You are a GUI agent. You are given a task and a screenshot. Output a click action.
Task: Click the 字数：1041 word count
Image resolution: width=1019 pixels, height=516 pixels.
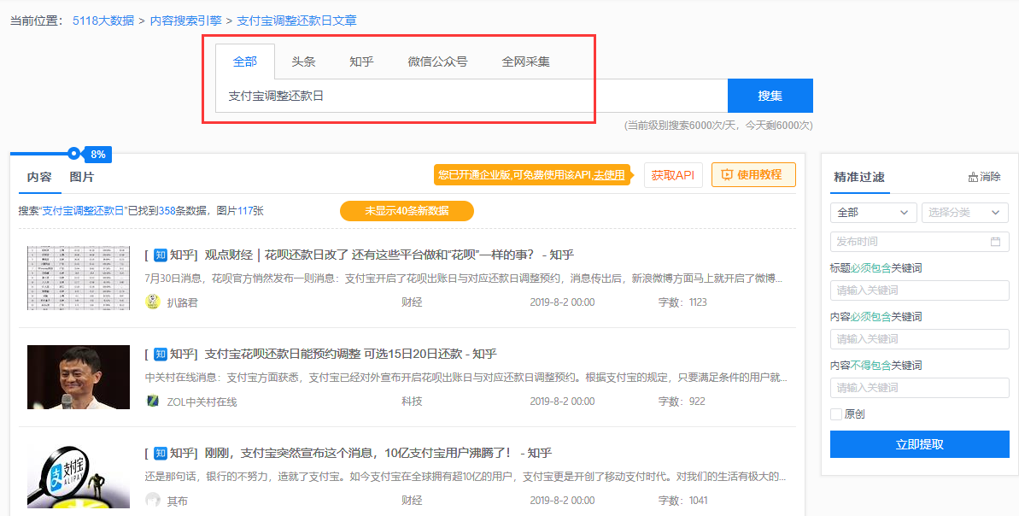pos(682,501)
